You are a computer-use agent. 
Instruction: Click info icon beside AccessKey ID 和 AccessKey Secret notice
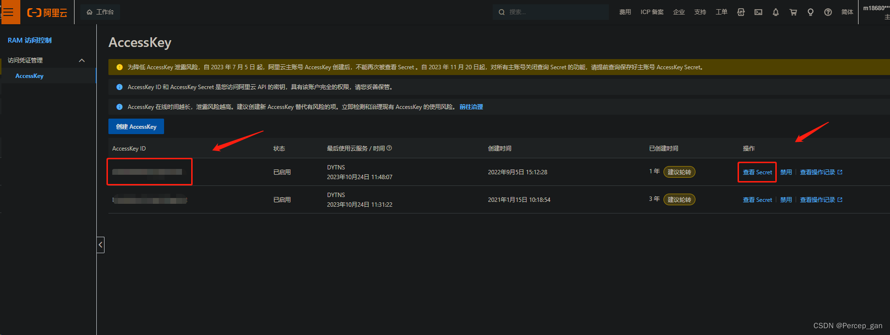[x=120, y=87]
